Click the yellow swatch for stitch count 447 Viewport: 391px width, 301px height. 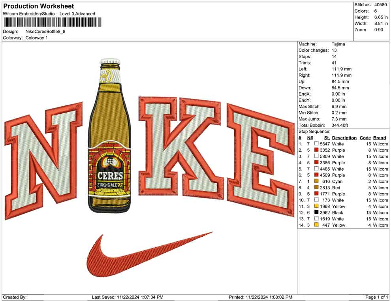pos(316,225)
